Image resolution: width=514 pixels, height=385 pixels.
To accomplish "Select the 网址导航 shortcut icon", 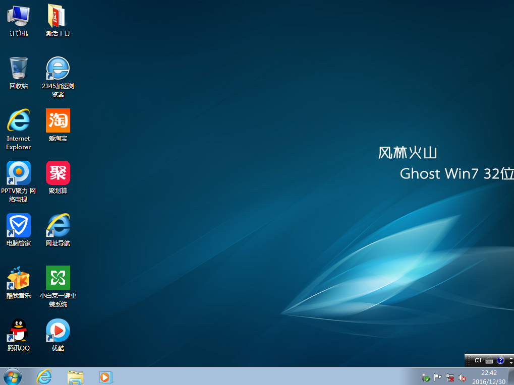I will (58, 230).
